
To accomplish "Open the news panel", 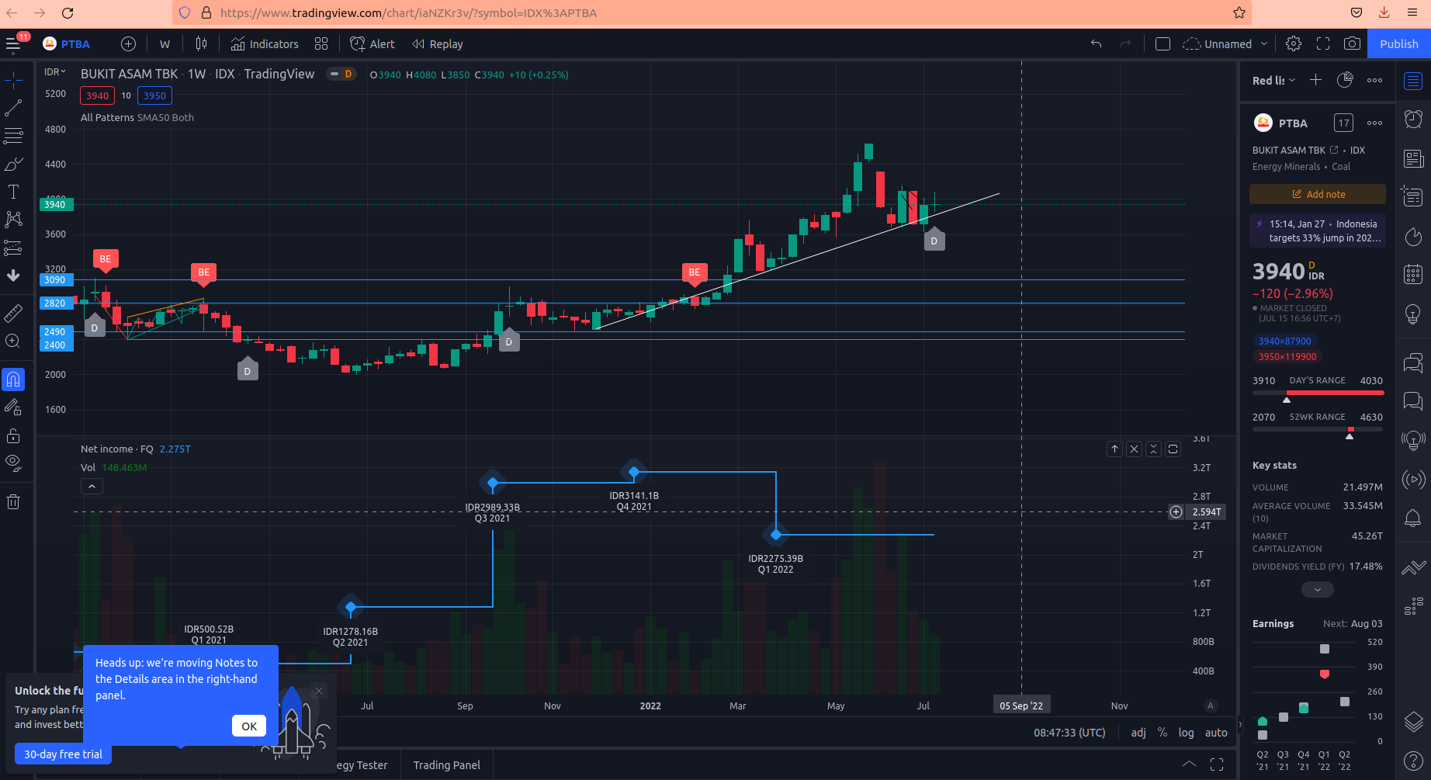I will click(x=1413, y=159).
